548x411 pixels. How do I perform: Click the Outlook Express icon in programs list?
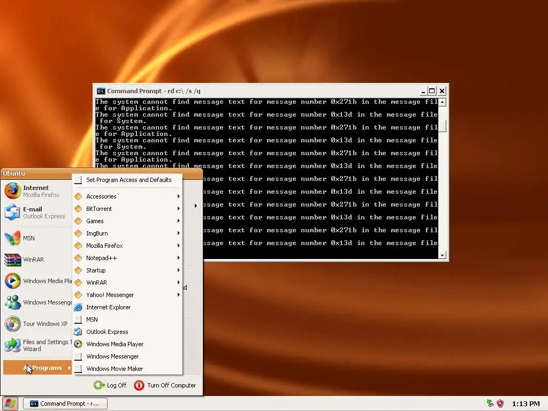tap(78, 332)
